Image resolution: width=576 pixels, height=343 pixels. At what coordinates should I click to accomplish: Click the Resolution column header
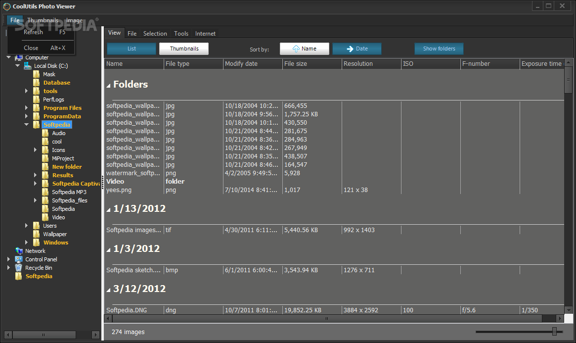click(x=371, y=63)
